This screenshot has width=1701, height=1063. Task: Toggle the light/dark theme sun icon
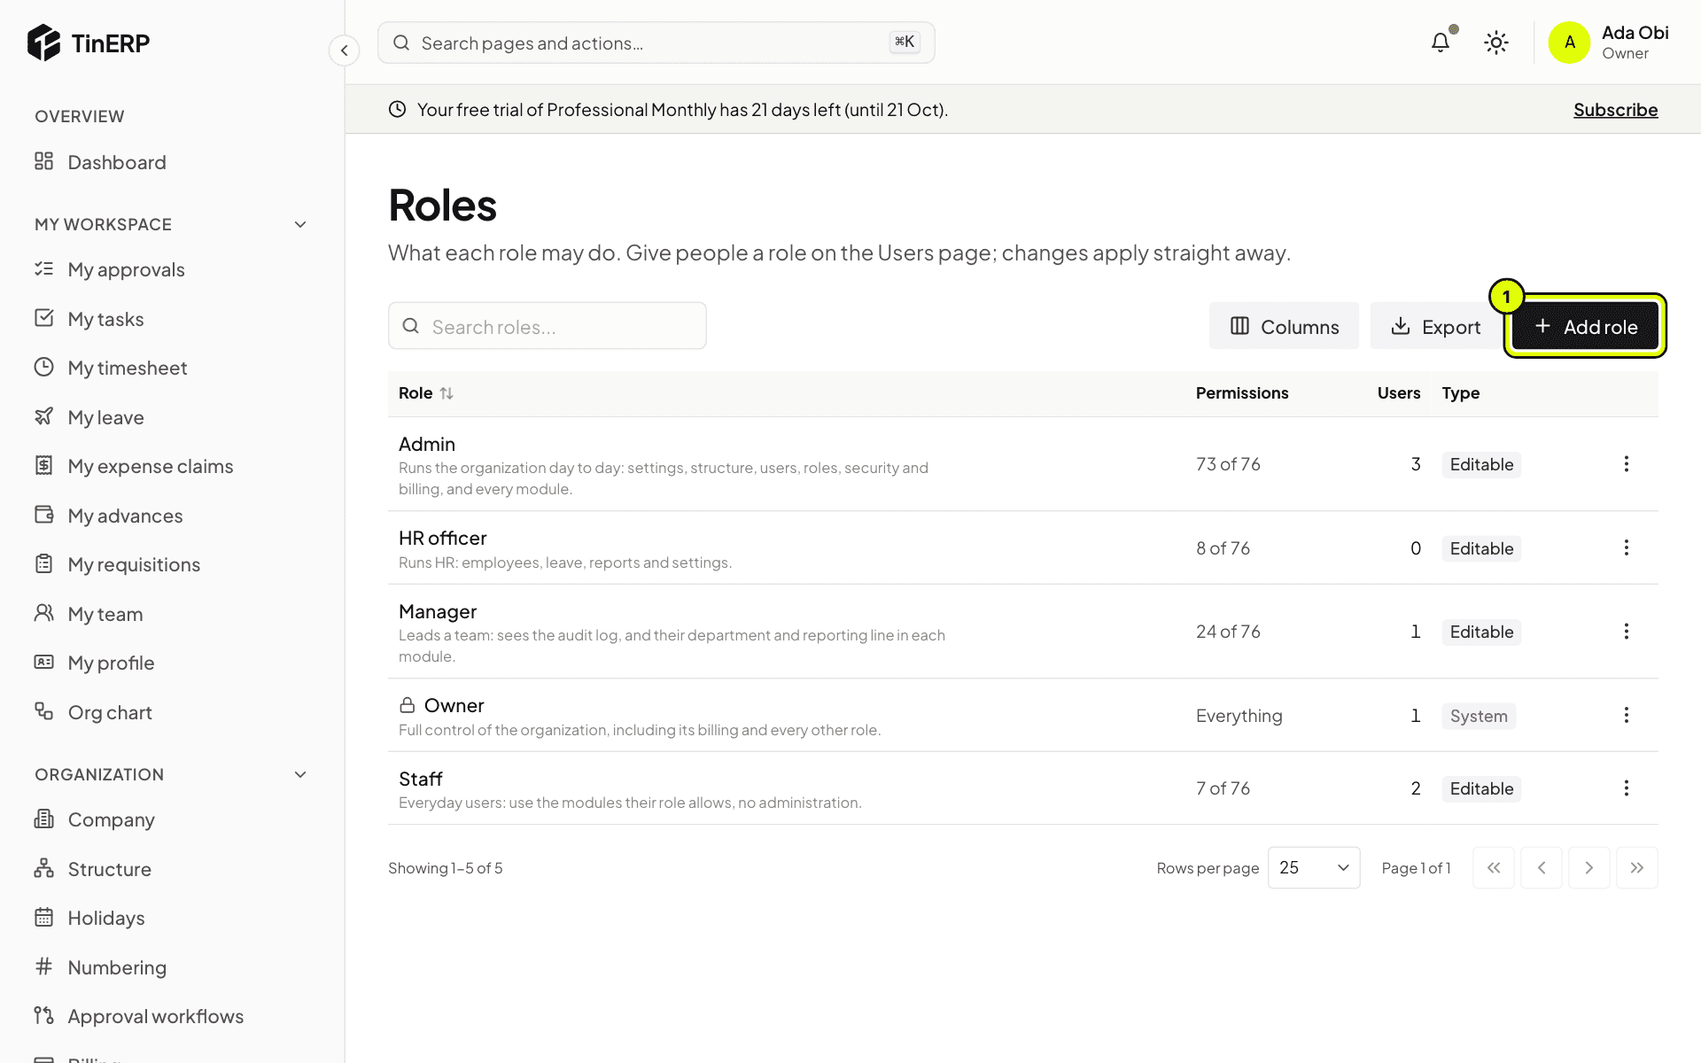1496,43
